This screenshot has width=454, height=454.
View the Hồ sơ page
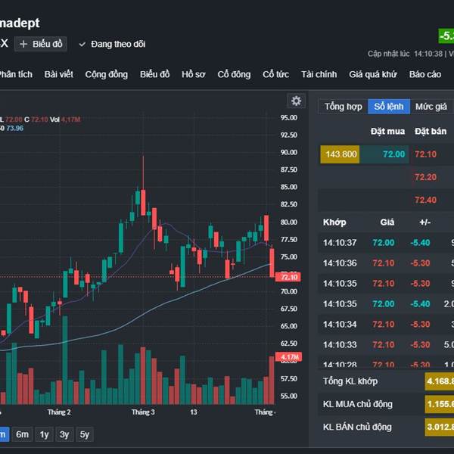point(193,74)
